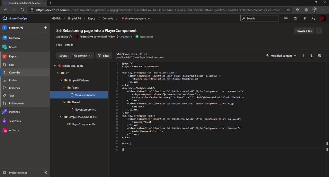Open the Marketplace shopping bag icon

[x=295, y=18]
